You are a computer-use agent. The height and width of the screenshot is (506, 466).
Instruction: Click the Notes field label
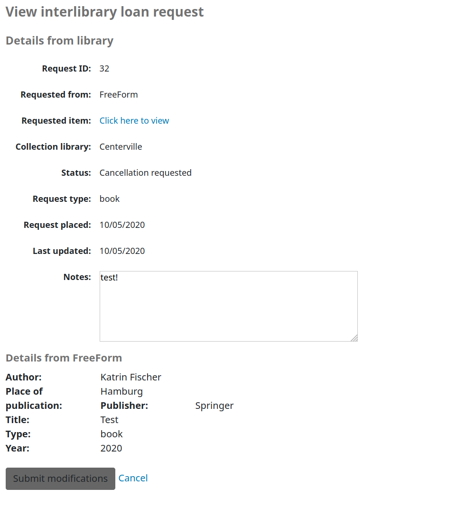click(77, 277)
